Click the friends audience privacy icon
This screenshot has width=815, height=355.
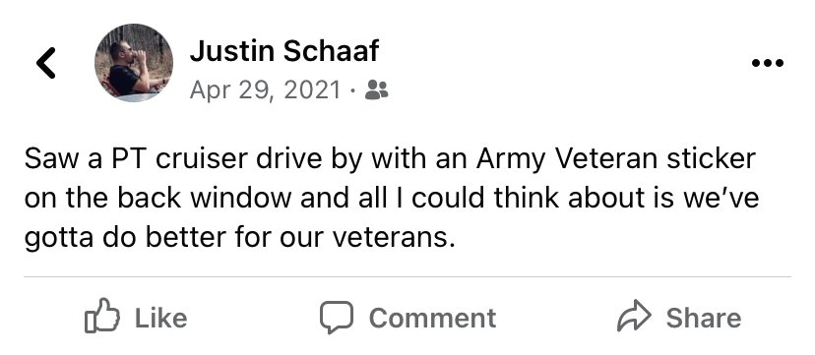click(376, 89)
